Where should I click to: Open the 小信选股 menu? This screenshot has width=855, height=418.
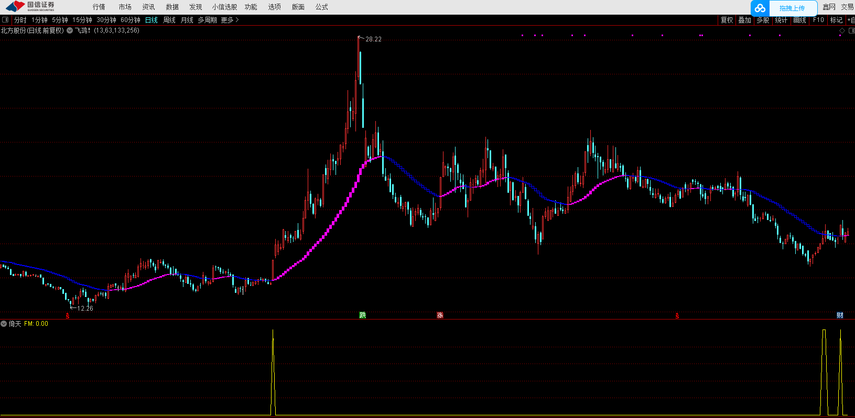coord(224,7)
